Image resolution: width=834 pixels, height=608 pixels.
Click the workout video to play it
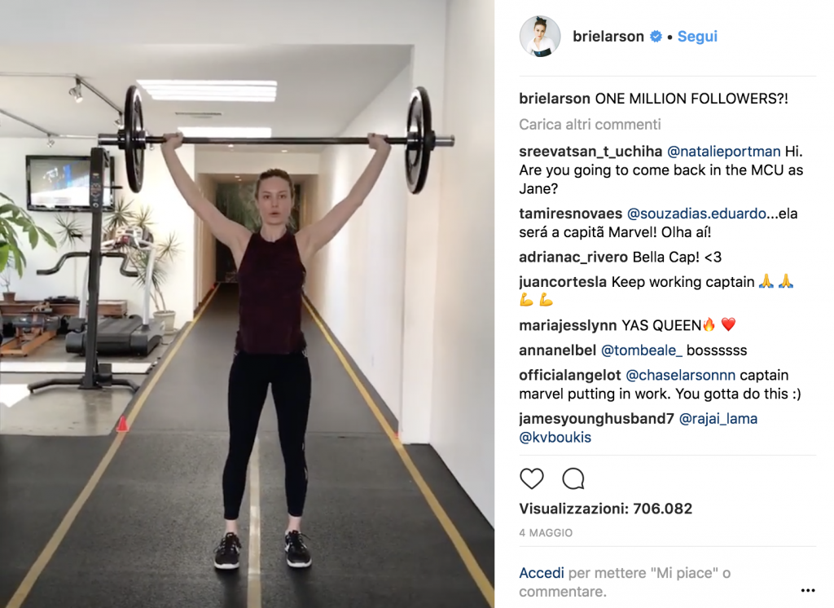pos(248,304)
